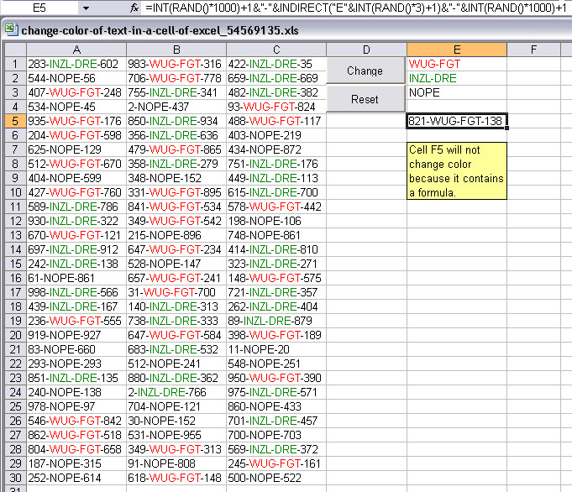Image resolution: width=572 pixels, height=492 pixels.
Task: Click the formula bar text
Action: click(355, 8)
